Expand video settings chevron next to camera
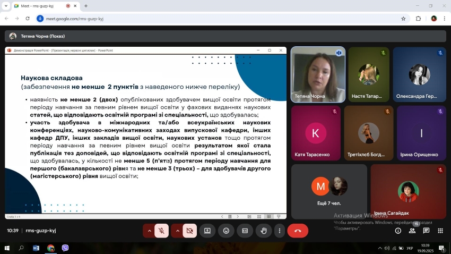 pyautogui.click(x=177, y=231)
